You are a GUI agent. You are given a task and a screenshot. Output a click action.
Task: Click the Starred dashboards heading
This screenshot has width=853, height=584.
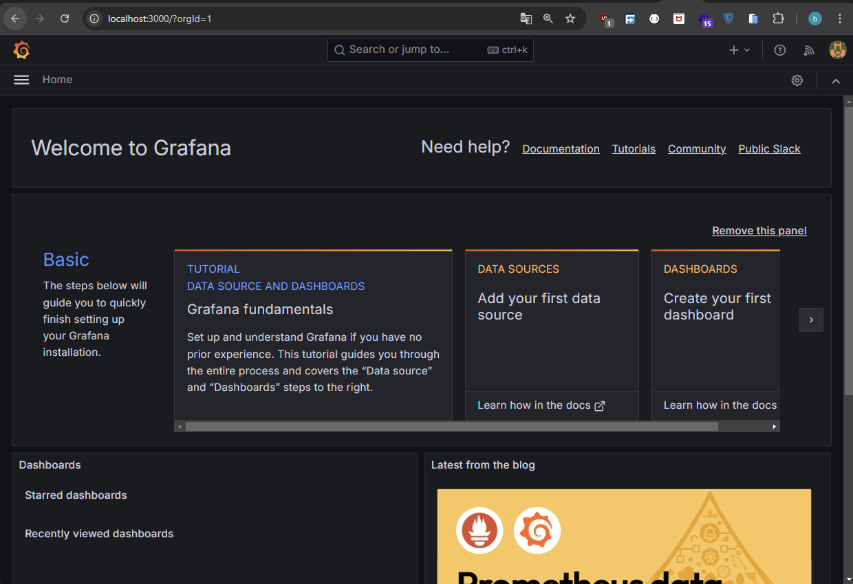(76, 495)
